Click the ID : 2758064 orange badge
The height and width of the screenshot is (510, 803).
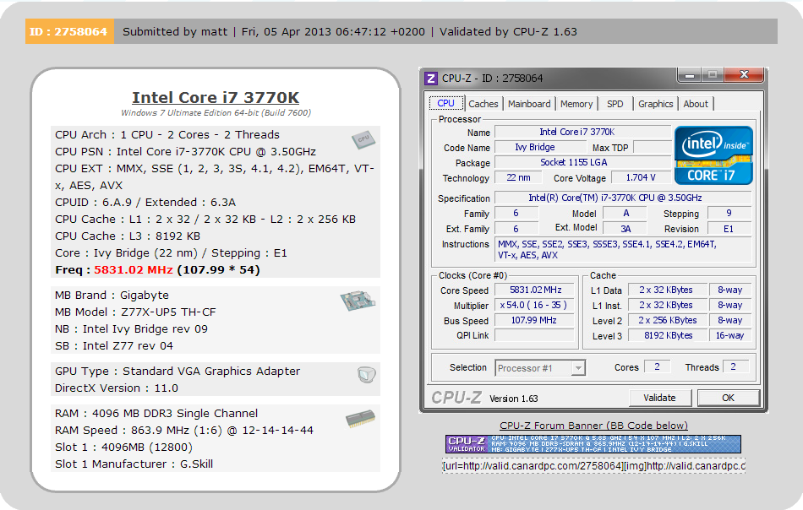point(69,32)
